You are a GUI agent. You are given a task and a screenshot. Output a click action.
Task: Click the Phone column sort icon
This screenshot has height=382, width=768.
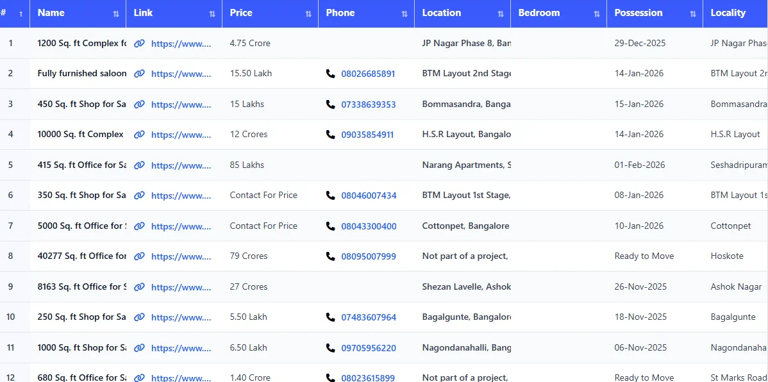pos(404,13)
